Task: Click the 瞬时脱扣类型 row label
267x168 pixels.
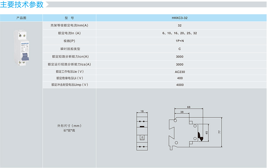Action: (70, 49)
